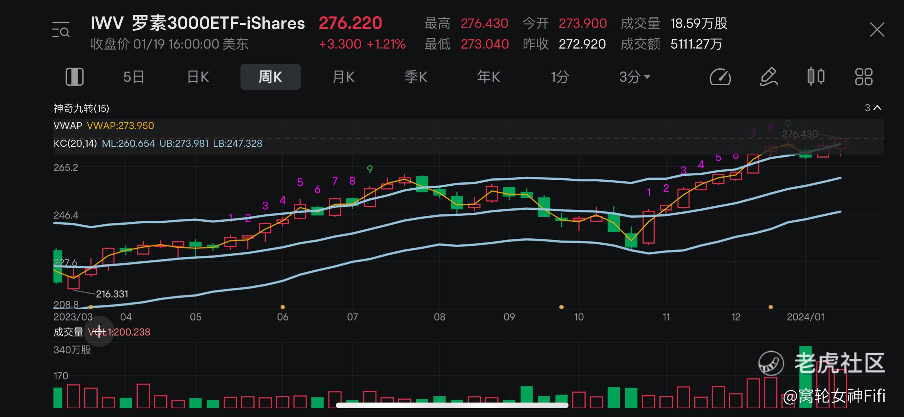Select the 1分 one-minute chart

(560, 77)
